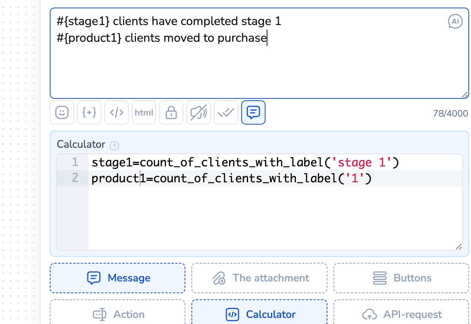Open the AI assistant icon in message box
The image size is (471, 324).
coord(455,22)
